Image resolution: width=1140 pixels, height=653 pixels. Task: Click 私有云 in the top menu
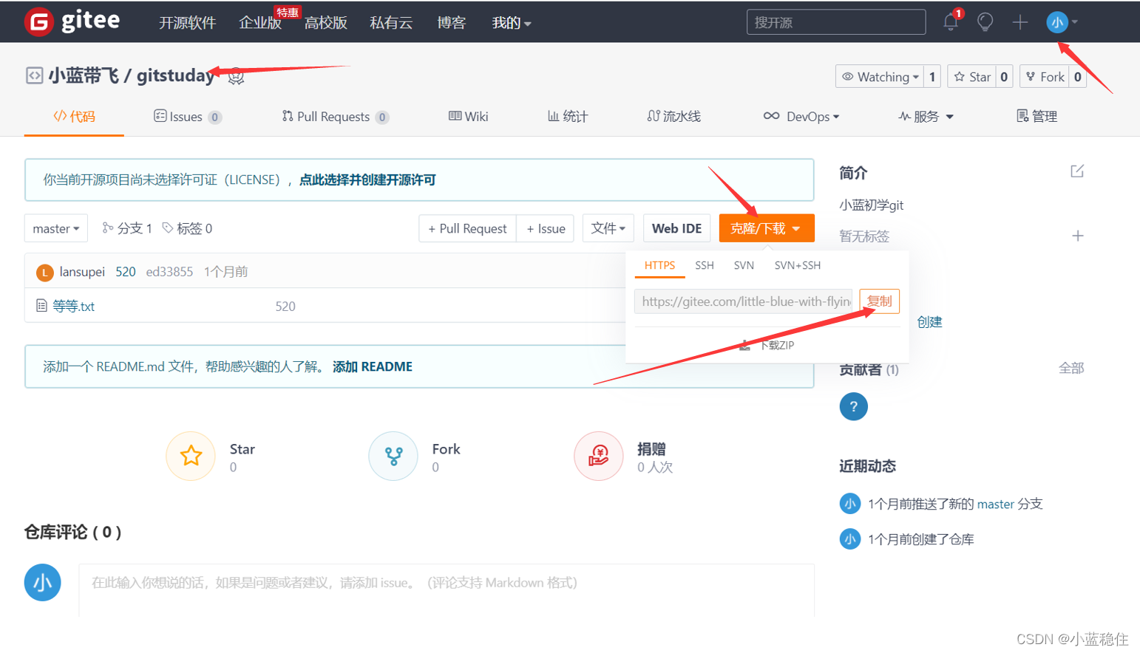point(391,23)
